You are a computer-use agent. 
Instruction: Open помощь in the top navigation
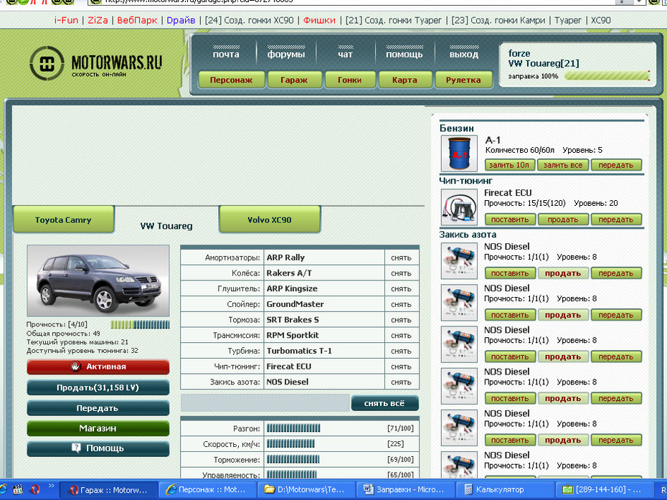tap(404, 54)
